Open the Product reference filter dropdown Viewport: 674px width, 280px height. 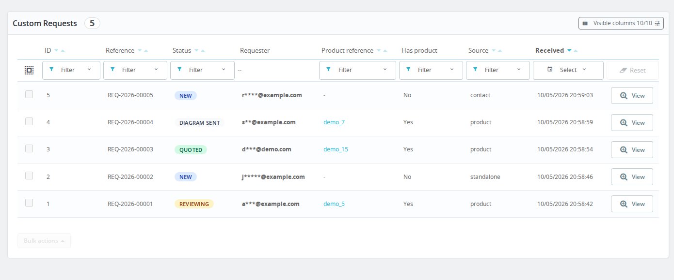(357, 70)
